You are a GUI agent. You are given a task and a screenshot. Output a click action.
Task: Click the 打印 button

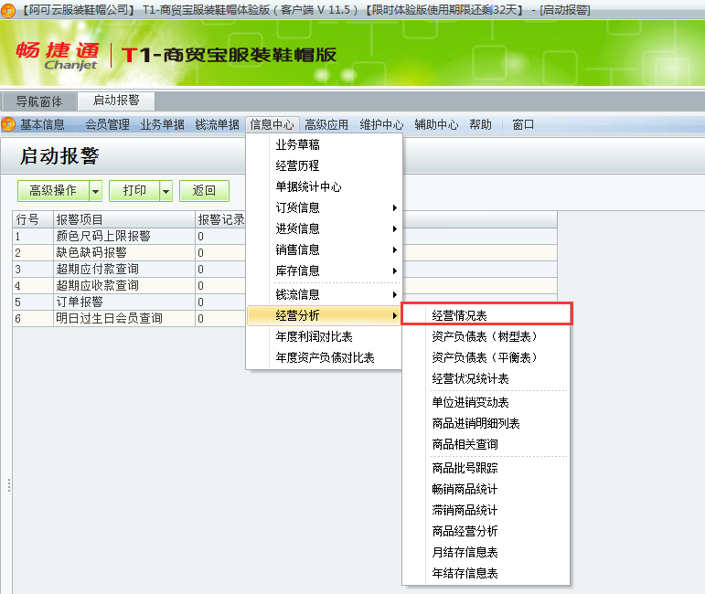pos(134,191)
